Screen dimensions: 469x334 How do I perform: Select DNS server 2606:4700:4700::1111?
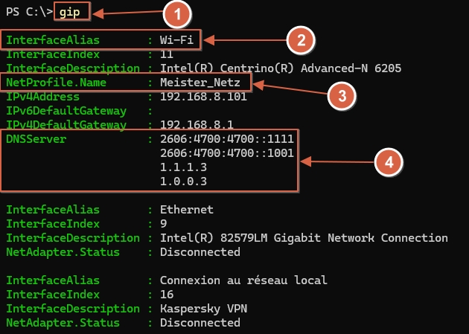[x=226, y=139]
